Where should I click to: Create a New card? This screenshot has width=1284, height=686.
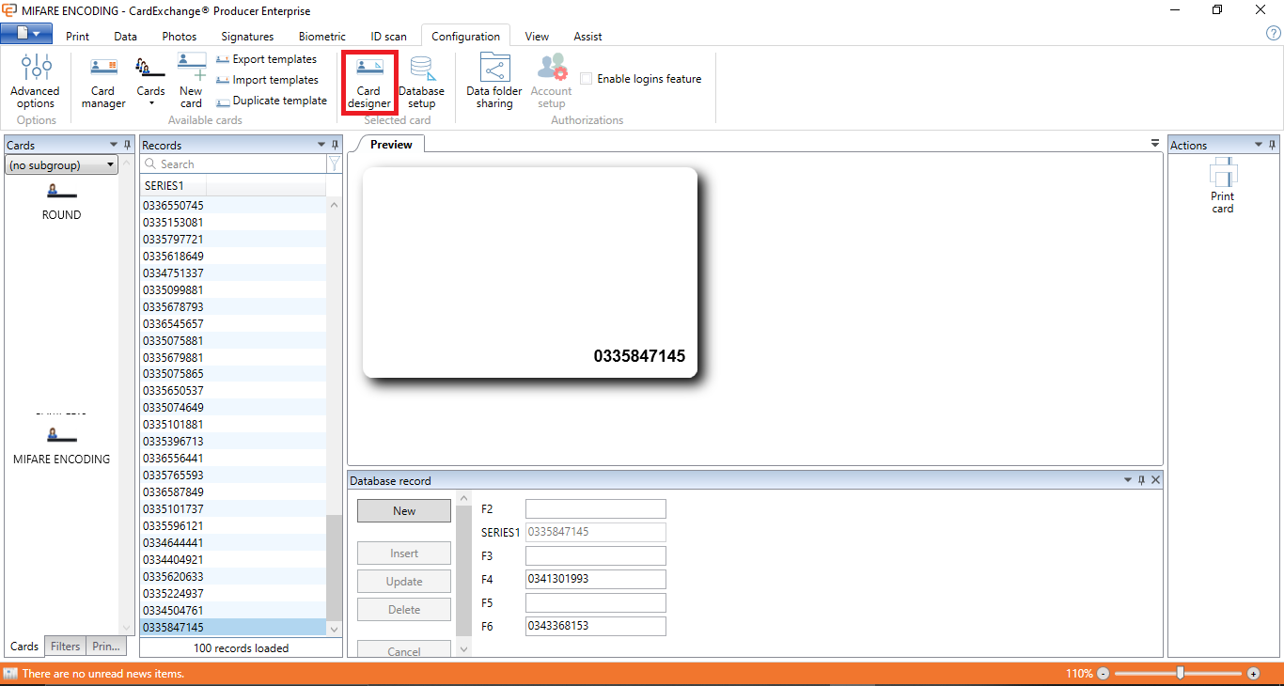coord(191,81)
